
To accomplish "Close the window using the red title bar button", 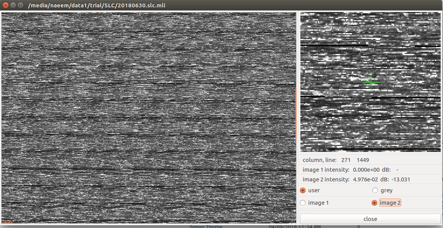I will 5,5.
